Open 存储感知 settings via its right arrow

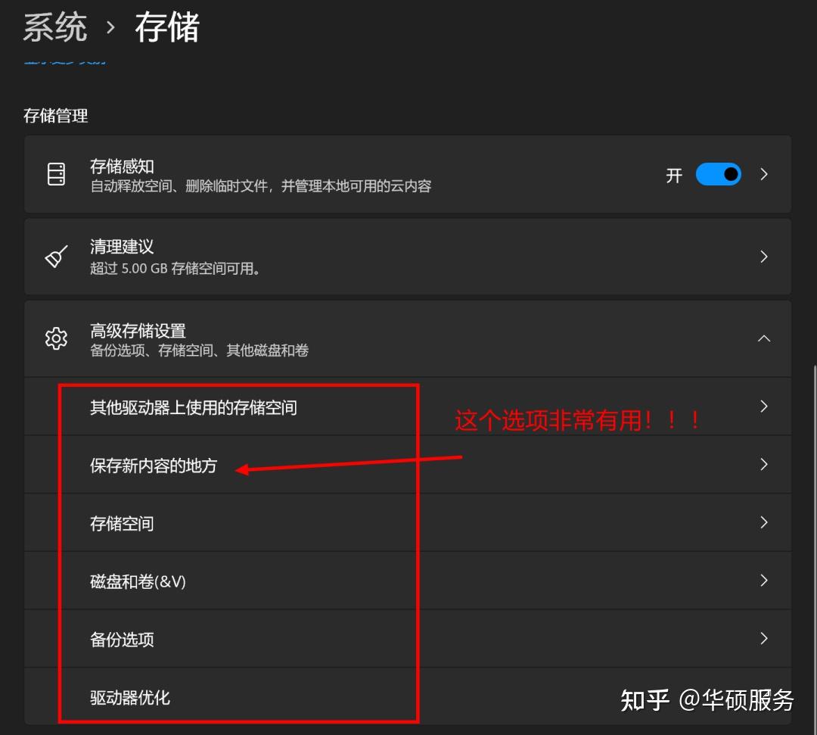coord(764,174)
